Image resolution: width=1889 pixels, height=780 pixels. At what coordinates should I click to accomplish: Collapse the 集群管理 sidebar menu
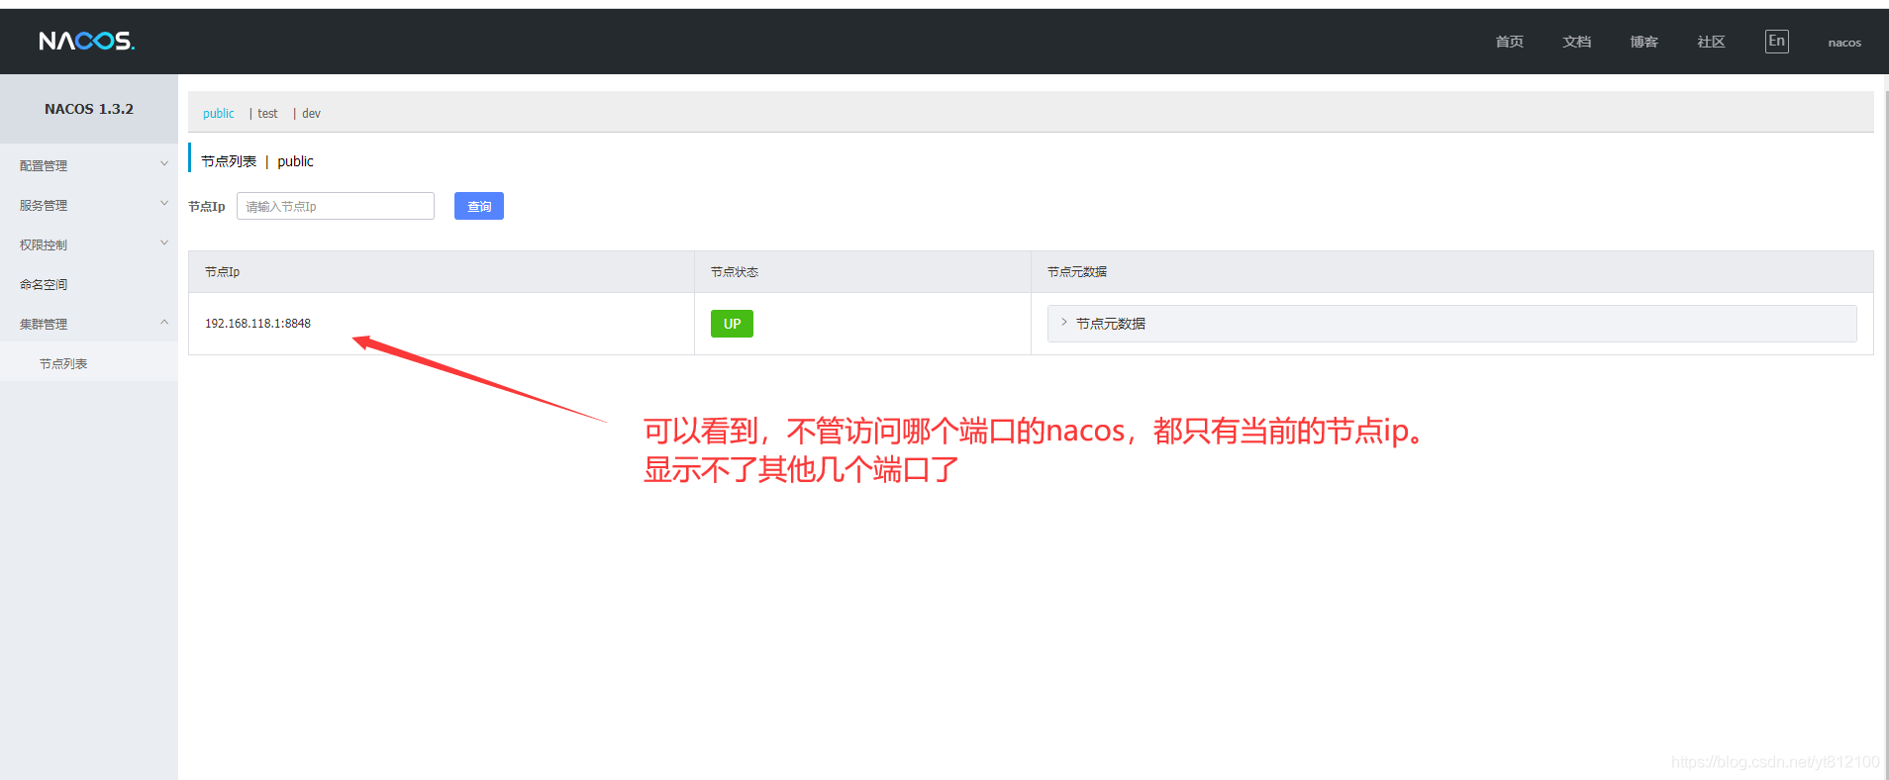tap(89, 324)
